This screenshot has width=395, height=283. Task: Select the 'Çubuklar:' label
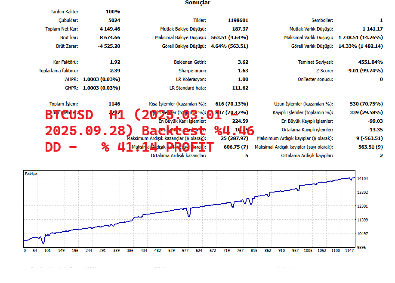click(68, 20)
